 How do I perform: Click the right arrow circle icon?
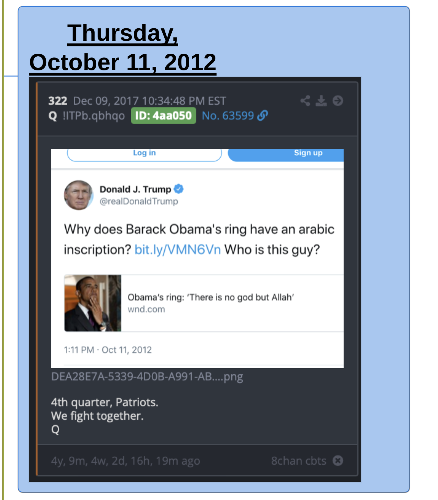click(338, 101)
